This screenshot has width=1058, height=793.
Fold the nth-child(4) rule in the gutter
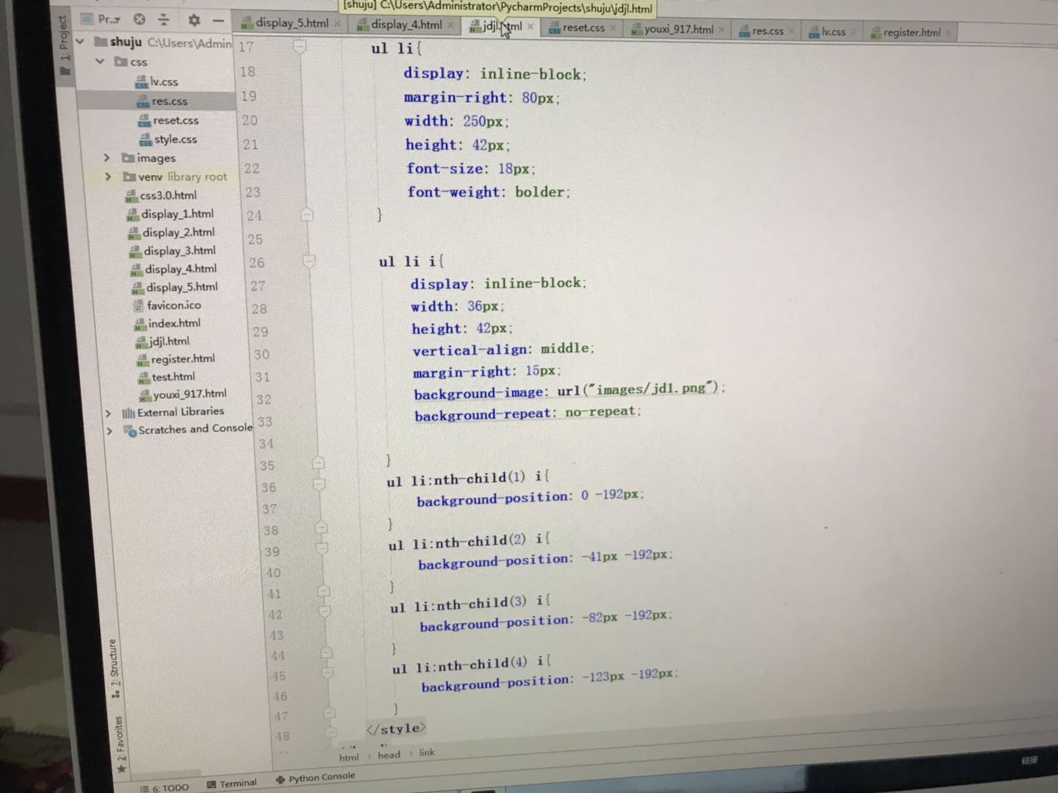click(x=328, y=672)
